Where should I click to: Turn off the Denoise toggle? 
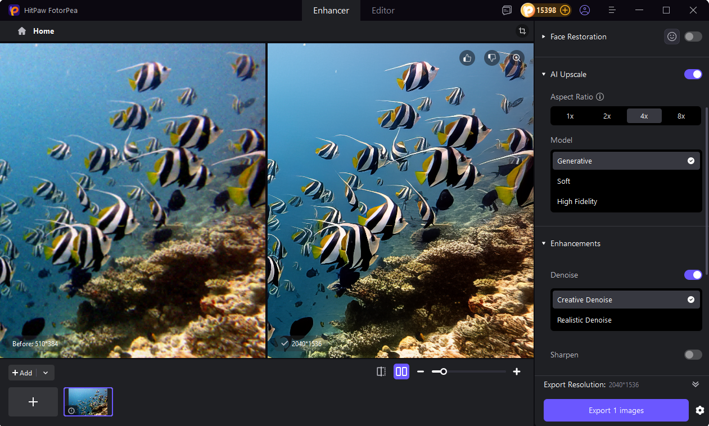pyautogui.click(x=693, y=275)
